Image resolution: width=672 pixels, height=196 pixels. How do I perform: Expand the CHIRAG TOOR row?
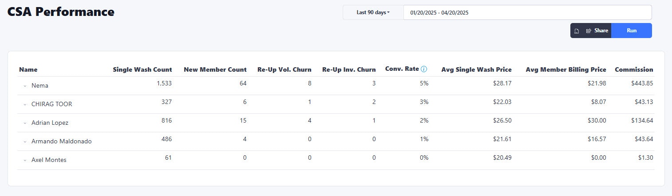coord(25,104)
